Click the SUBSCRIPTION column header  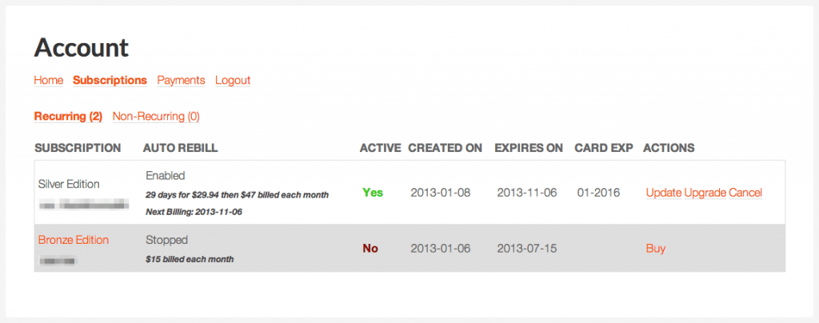(78, 148)
